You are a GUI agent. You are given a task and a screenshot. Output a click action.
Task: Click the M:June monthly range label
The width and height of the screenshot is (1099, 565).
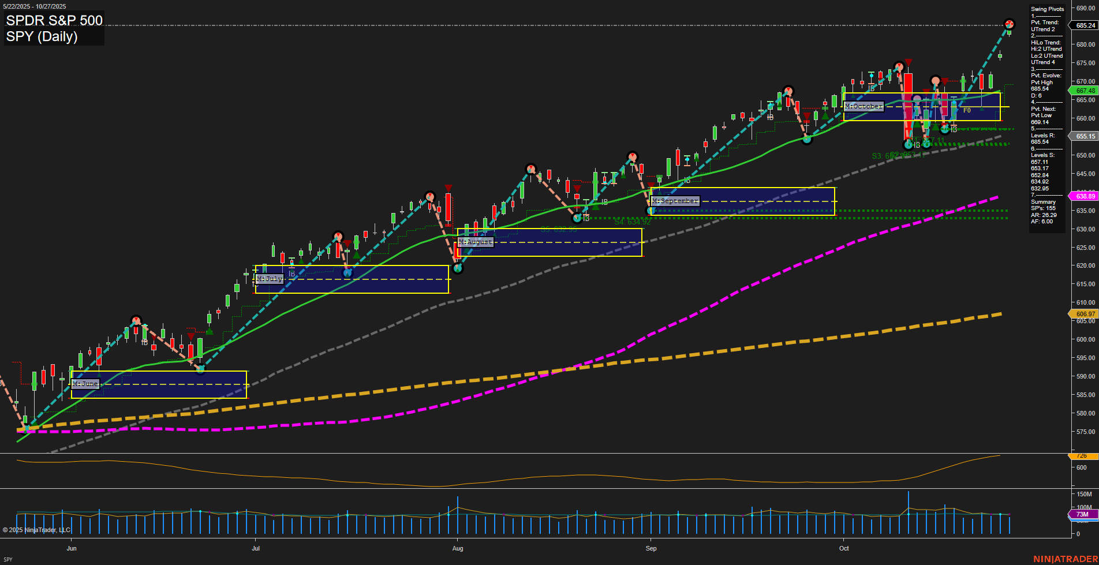click(x=85, y=384)
